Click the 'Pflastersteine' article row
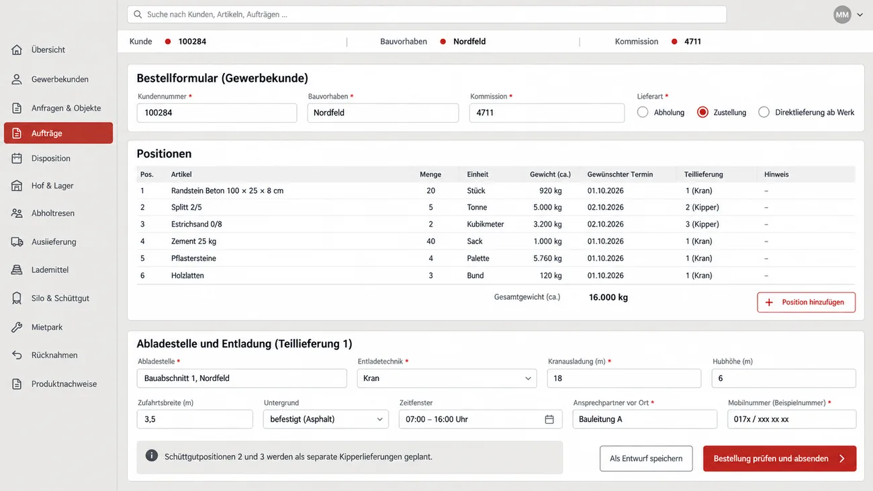This screenshot has width=873, height=491. pos(496,258)
